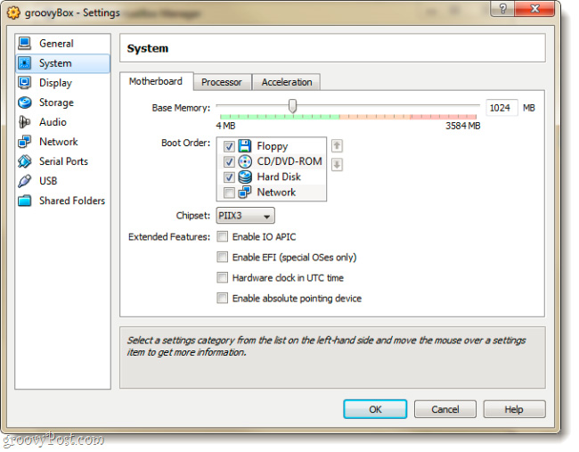Switch to the Motherboard tab
The image size is (579, 452).
[x=156, y=81]
